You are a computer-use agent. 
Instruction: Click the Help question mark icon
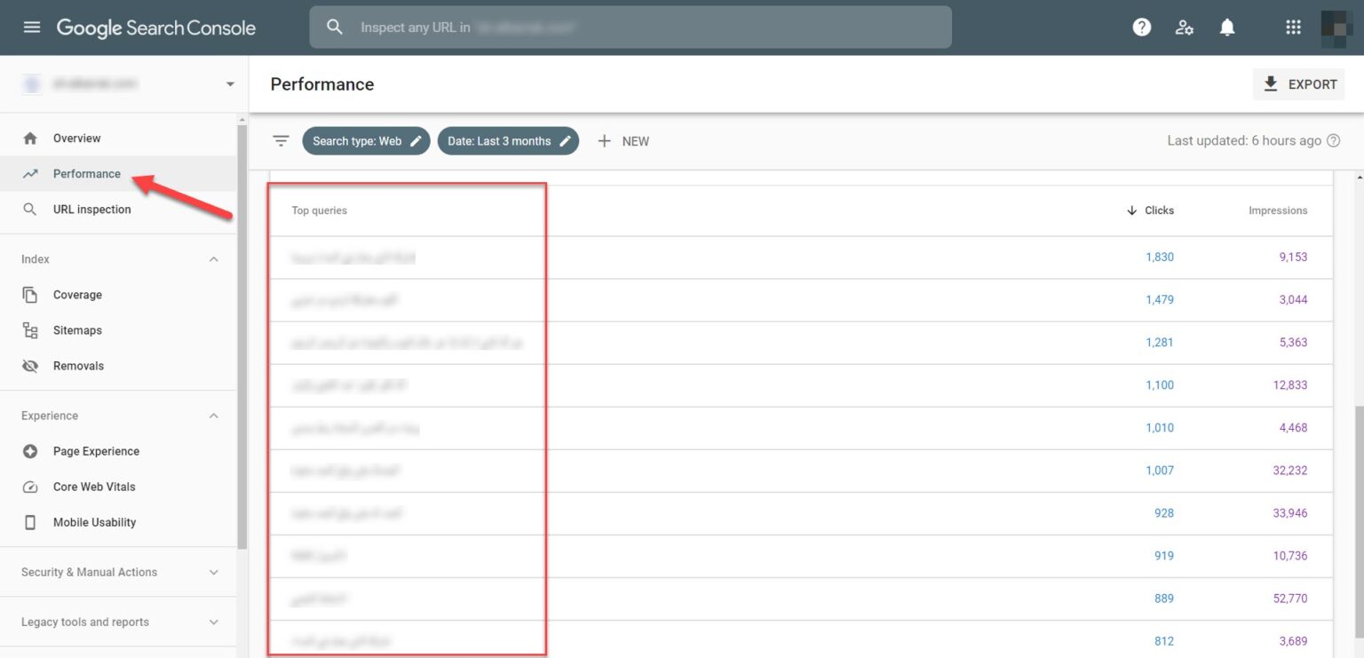tap(1142, 28)
